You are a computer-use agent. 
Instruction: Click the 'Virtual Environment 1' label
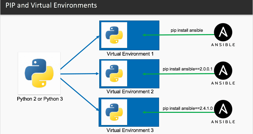point(130,54)
